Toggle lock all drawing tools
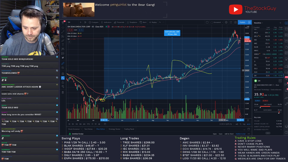Image resolution: width=288 pixels, height=162 pixels. (63, 82)
